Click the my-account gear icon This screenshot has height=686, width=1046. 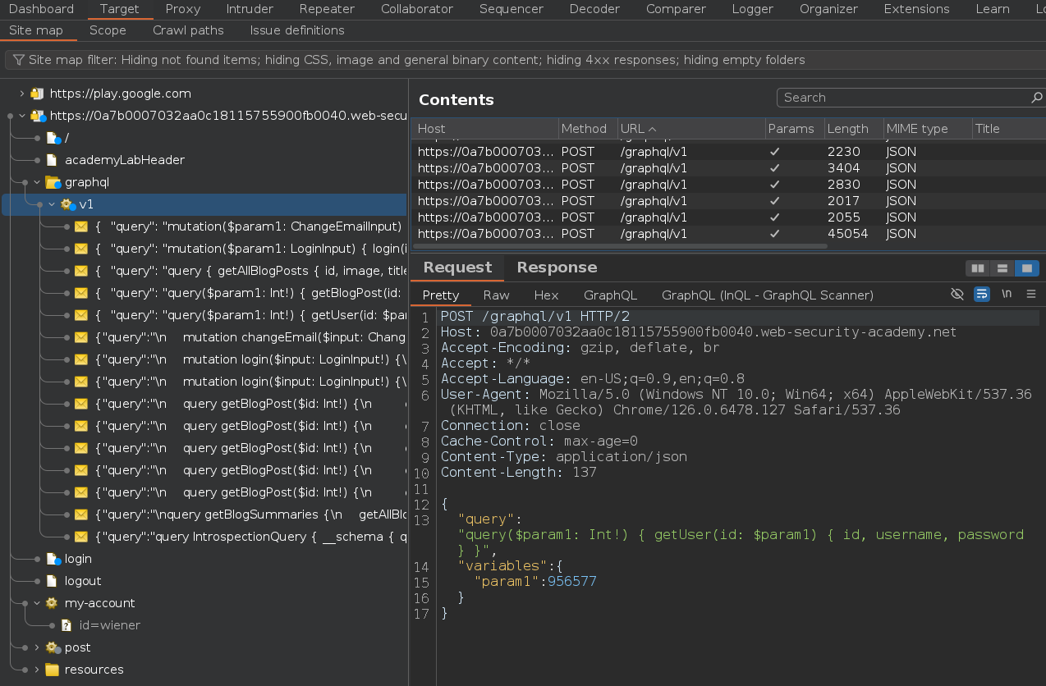[x=52, y=603]
